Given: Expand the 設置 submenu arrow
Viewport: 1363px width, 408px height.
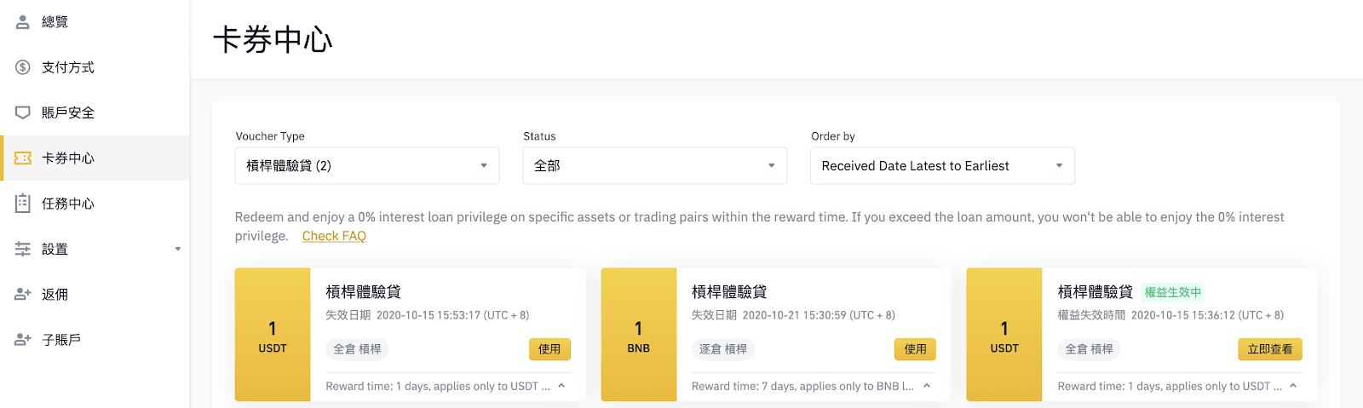Looking at the screenshot, I should tap(178, 250).
